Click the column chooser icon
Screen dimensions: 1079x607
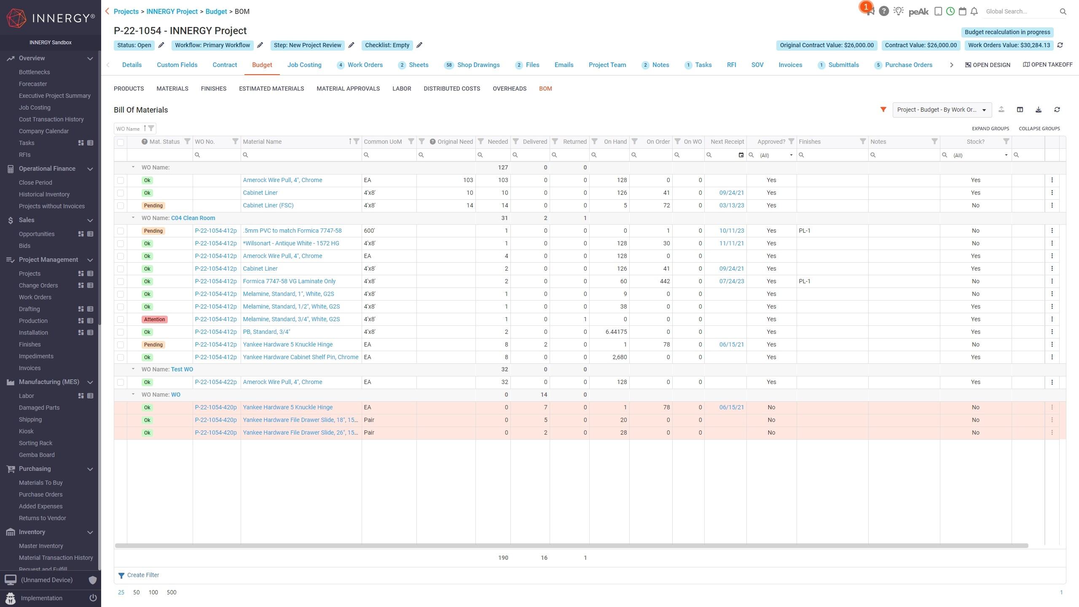(1020, 110)
